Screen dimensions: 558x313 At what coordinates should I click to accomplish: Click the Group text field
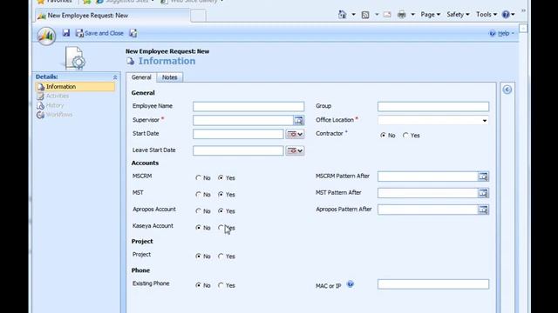(x=433, y=106)
